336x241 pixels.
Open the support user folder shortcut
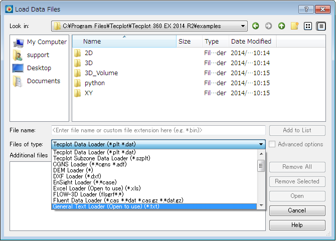click(31, 55)
